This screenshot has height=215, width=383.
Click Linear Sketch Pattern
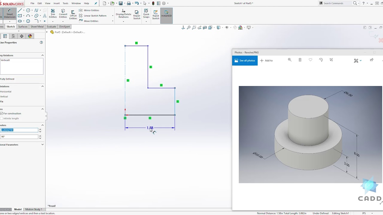93,16
